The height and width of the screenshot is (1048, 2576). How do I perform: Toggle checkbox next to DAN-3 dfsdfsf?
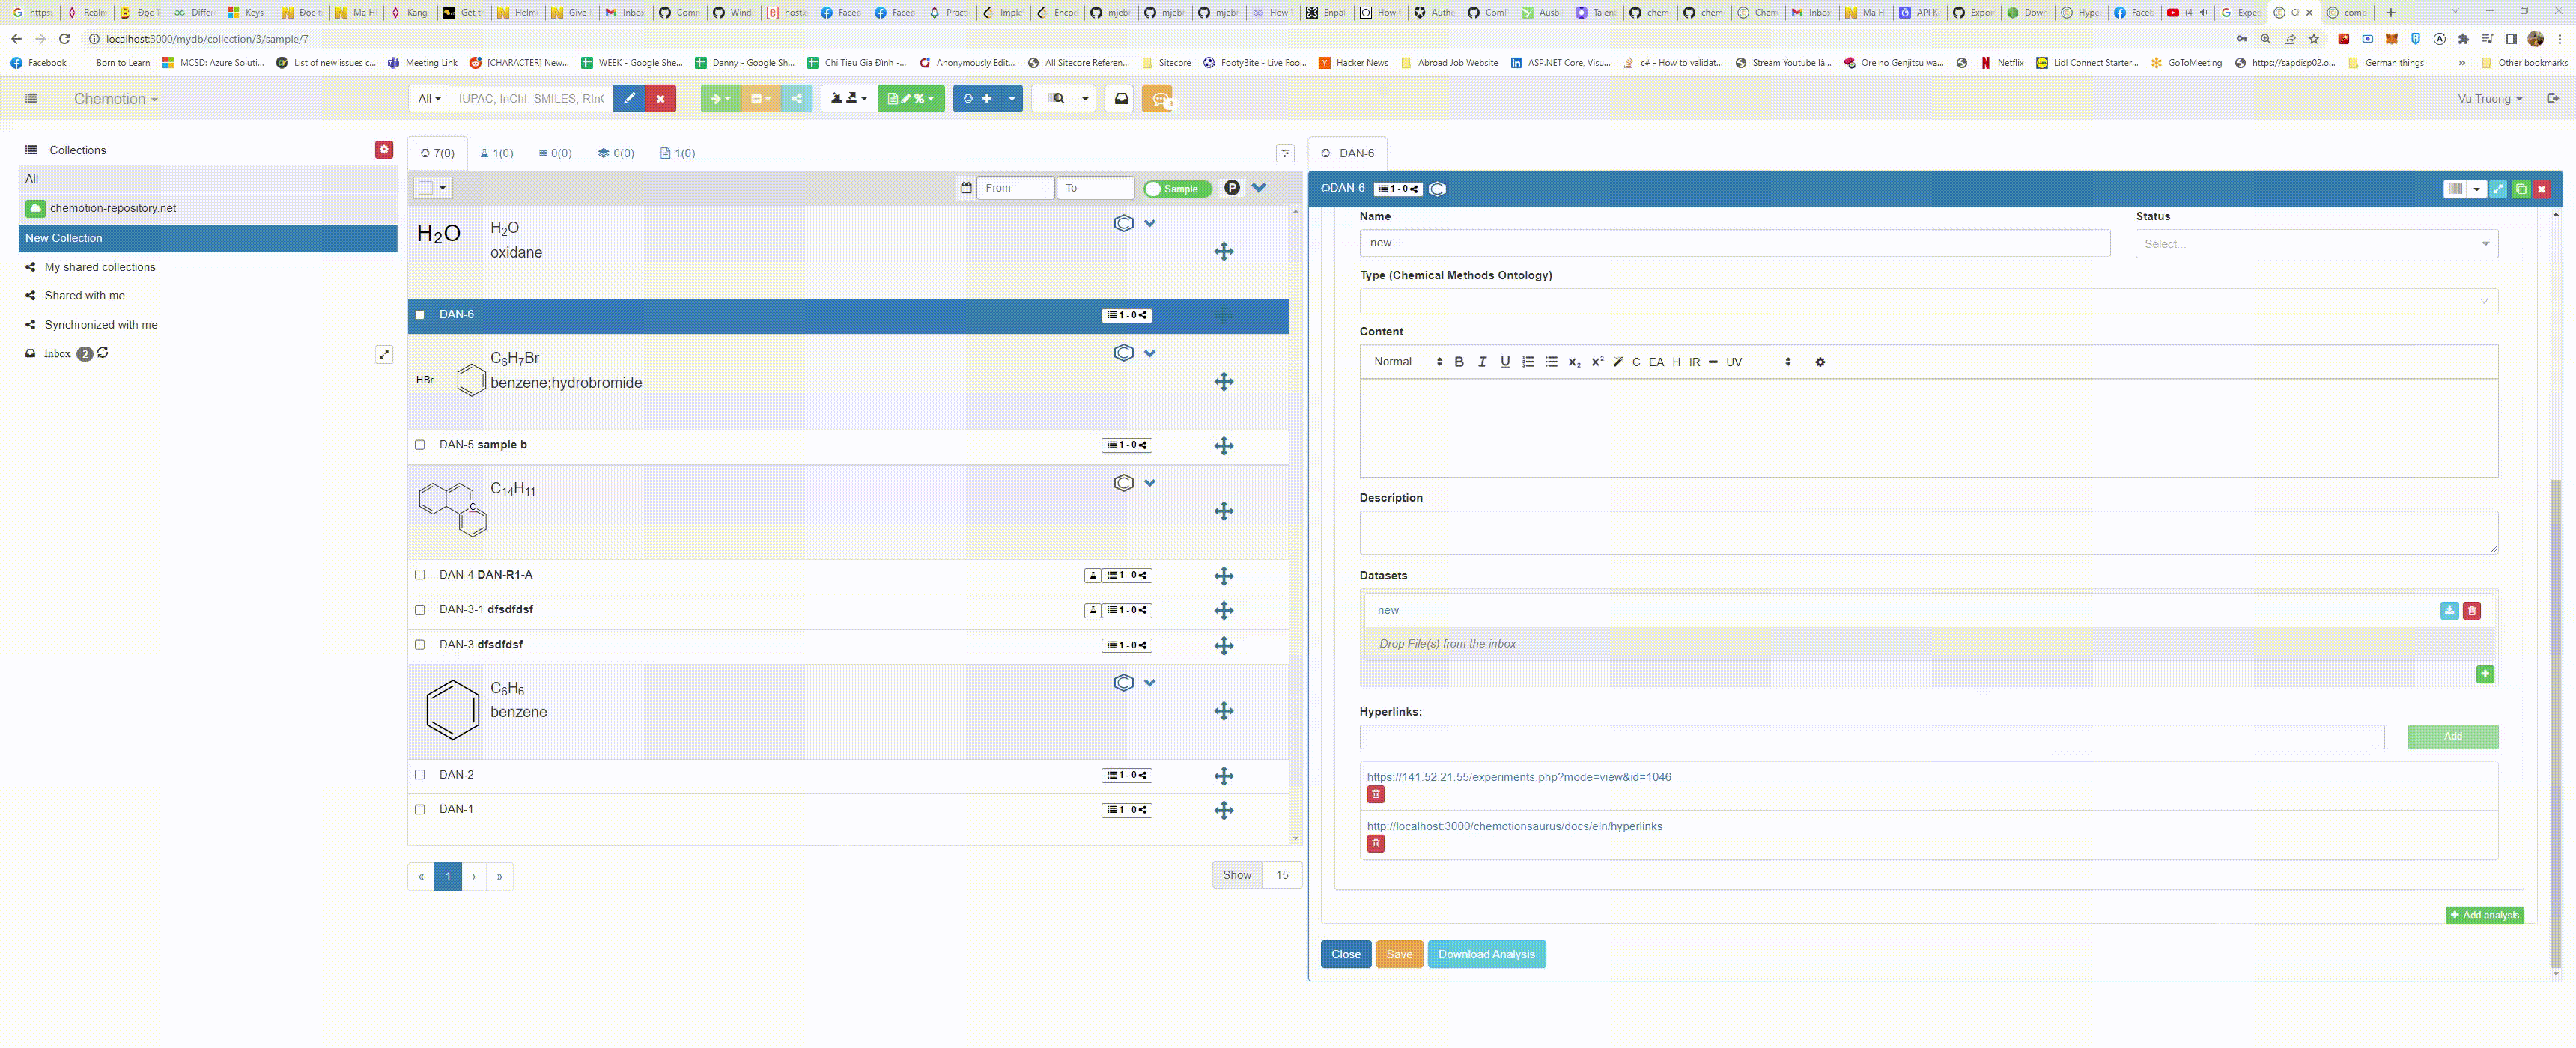tap(419, 644)
